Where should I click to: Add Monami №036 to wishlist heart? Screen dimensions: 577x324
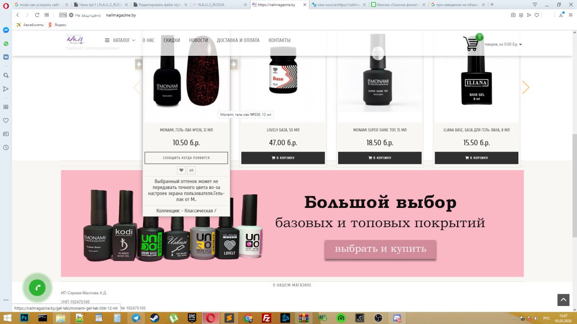[181, 170]
